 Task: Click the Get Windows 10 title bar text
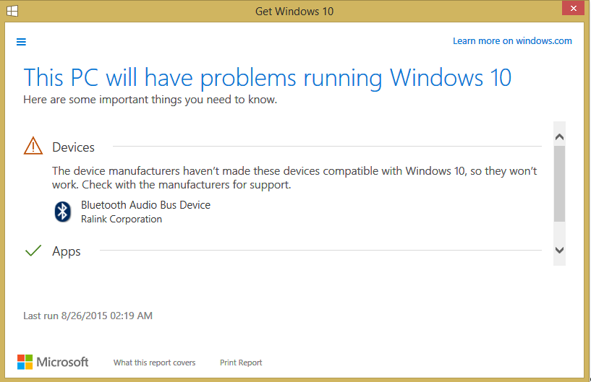click(x=294, y=12)
